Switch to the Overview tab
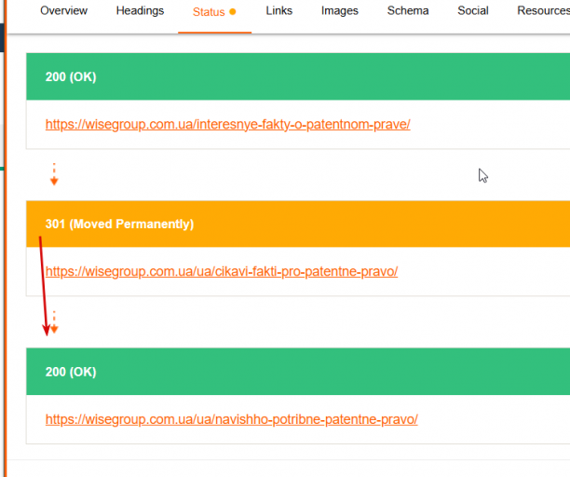 coord(63,11)
